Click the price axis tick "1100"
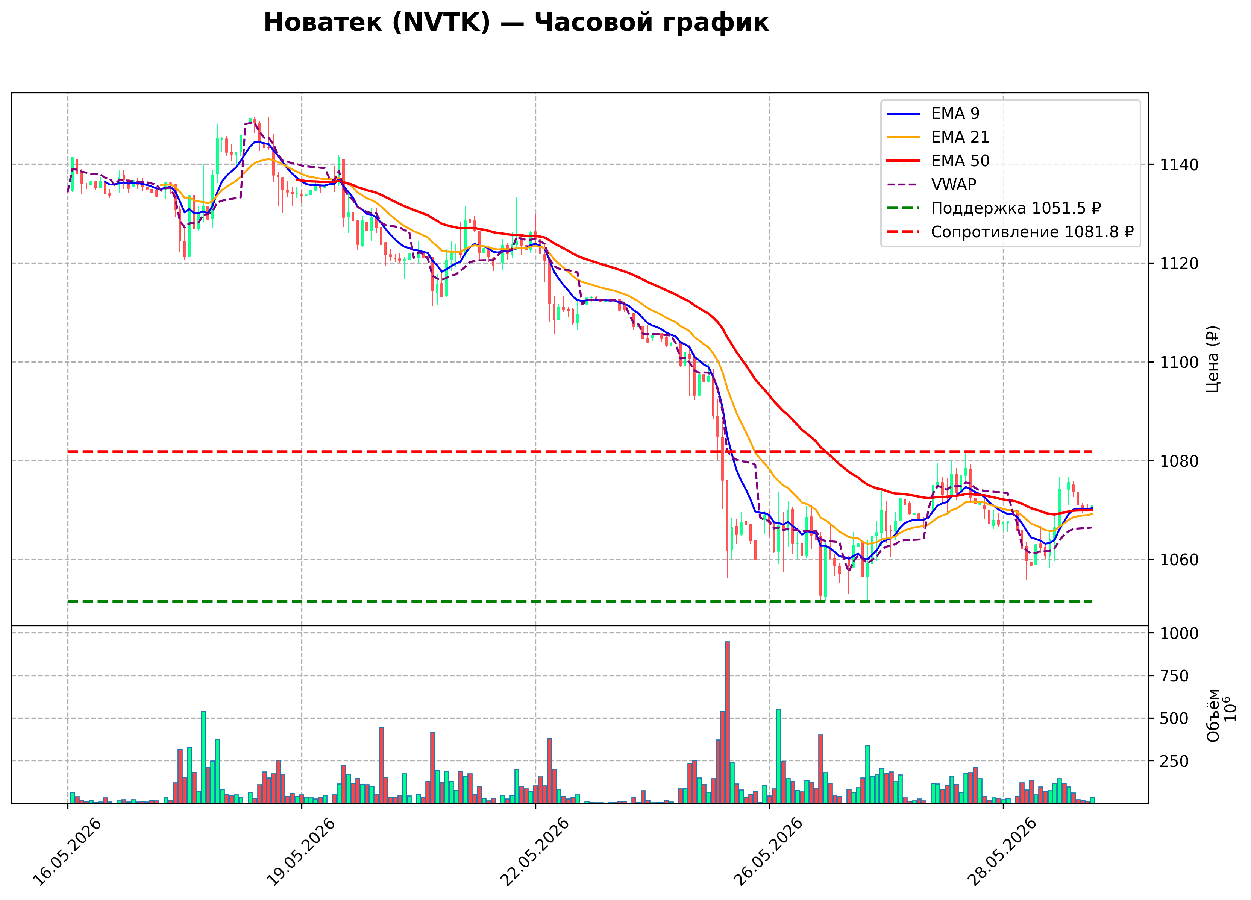Viewport: 1251px width, 900px height. [1179, 363]
